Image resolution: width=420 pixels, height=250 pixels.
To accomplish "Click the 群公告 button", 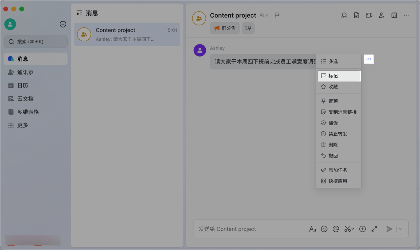I will tap(225, 28).
